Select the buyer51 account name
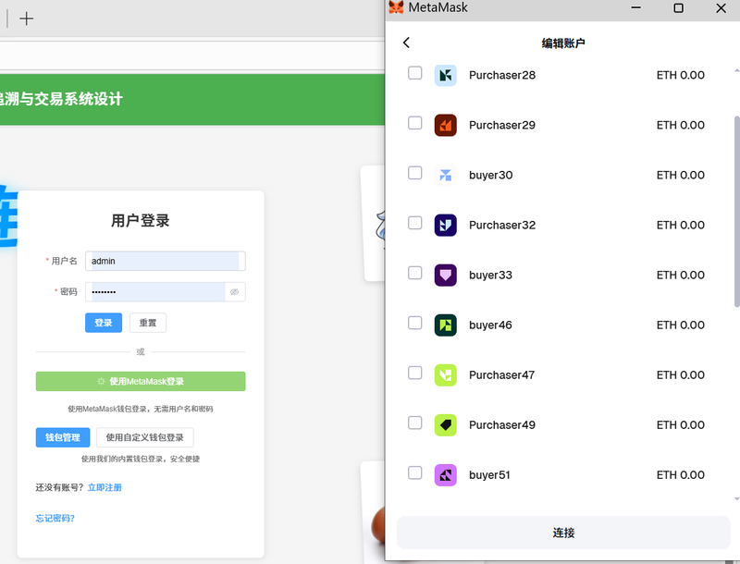 point(489,475)
